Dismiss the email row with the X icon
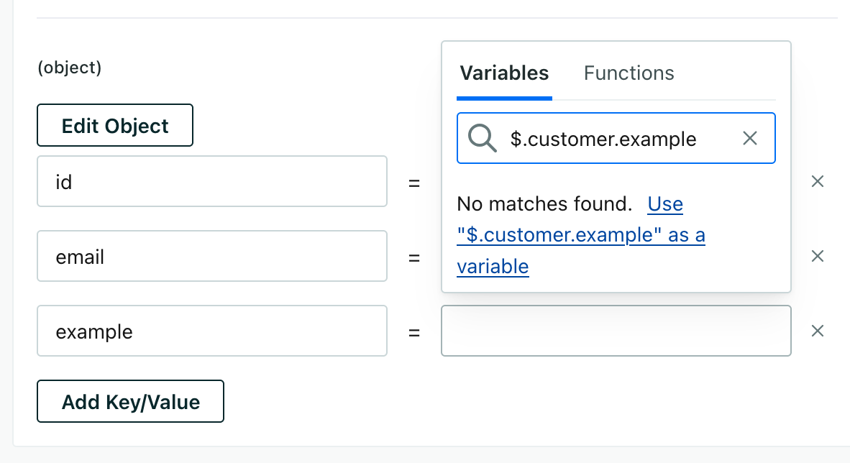Viewport: 850px width, 463px height. click(x=818, y=256)
